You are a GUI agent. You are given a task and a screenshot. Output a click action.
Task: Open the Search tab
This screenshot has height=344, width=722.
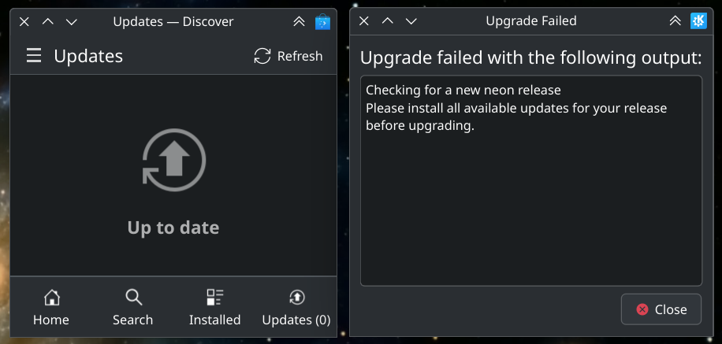(x=132, y=307)
